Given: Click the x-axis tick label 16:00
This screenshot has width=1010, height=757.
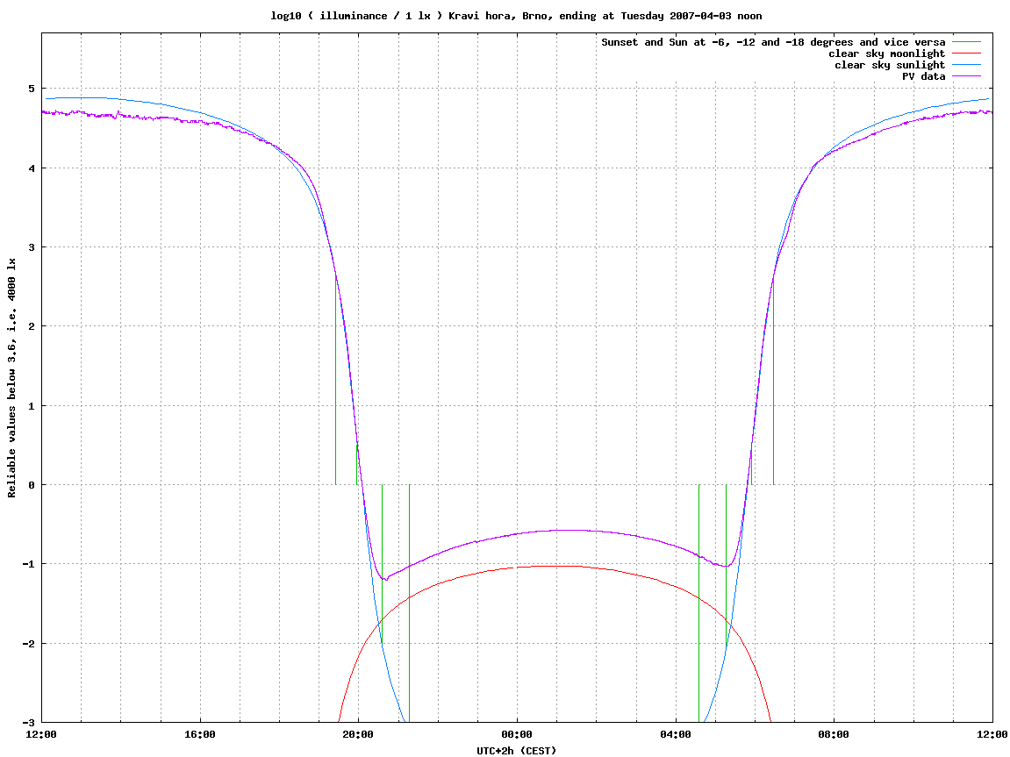Looking at the screenshot, I should [200, 734].
